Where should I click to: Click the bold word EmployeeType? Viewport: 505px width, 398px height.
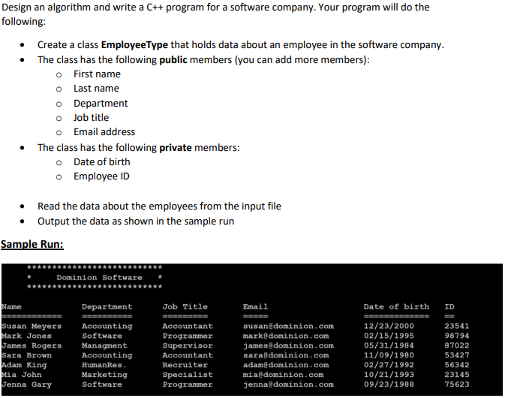[x=134, y=45]
